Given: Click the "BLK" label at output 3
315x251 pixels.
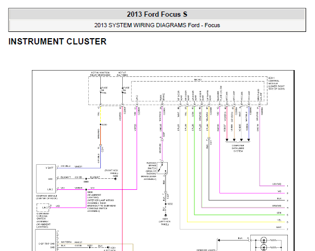Looking at the screenshot, I should tap(279, 199).
